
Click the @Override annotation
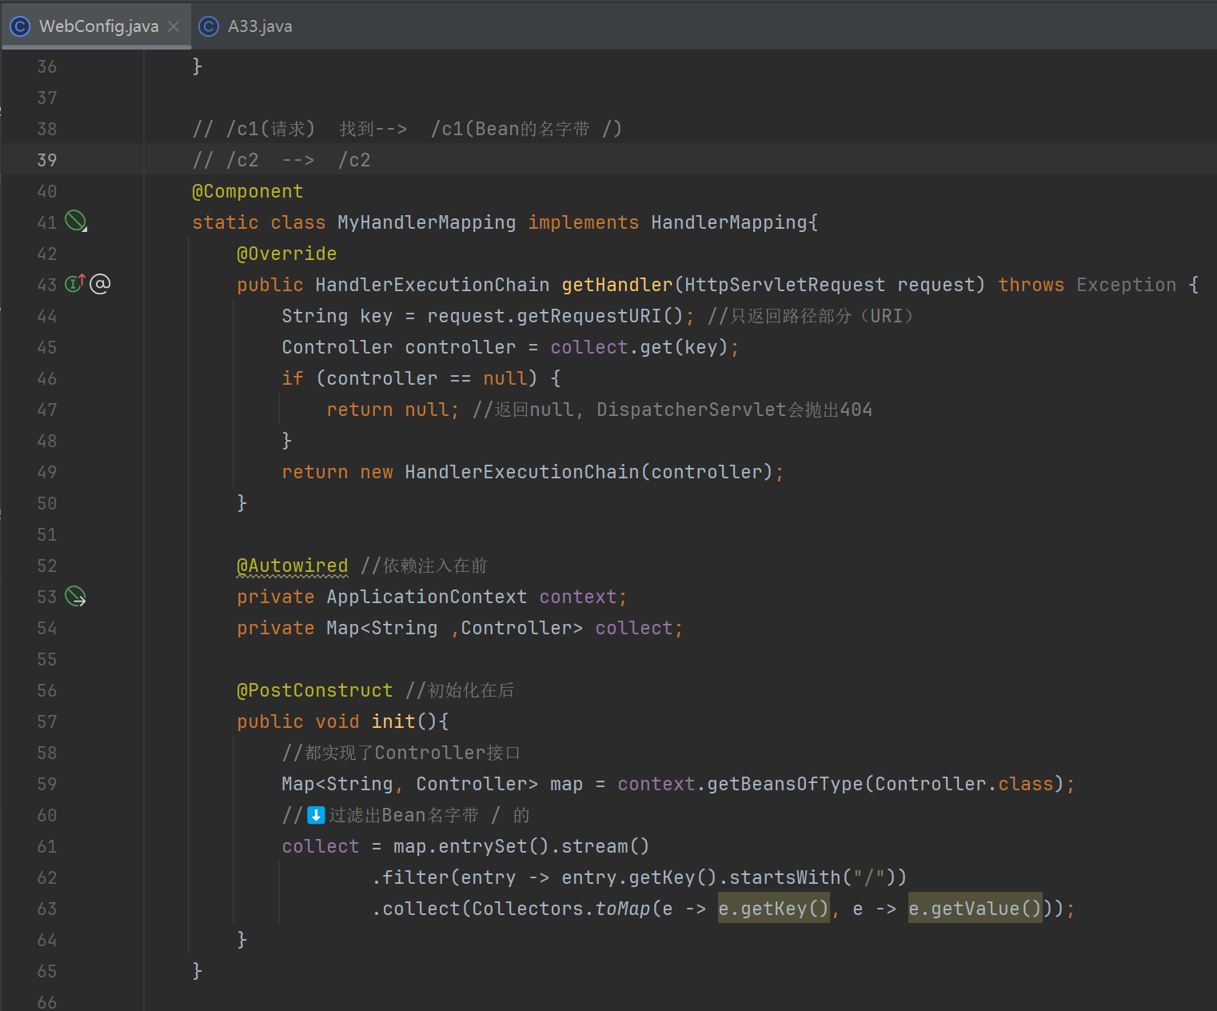287,254
